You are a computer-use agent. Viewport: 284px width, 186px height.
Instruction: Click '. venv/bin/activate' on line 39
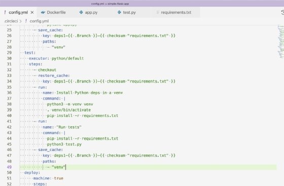69,110
